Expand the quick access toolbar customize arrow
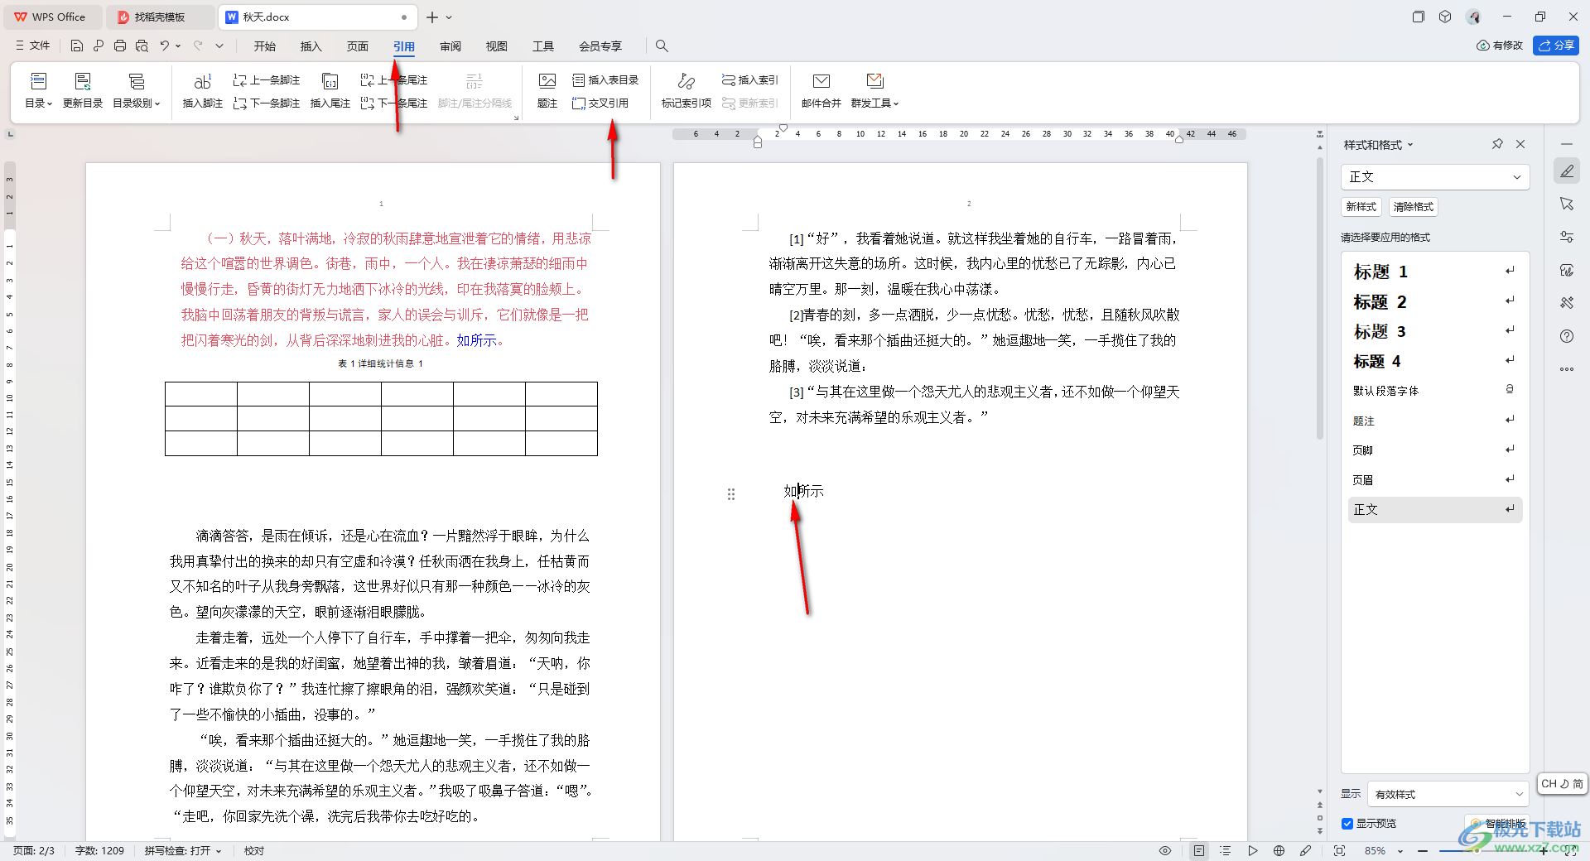Screen dimensions: 1590x861 (219, 46)
